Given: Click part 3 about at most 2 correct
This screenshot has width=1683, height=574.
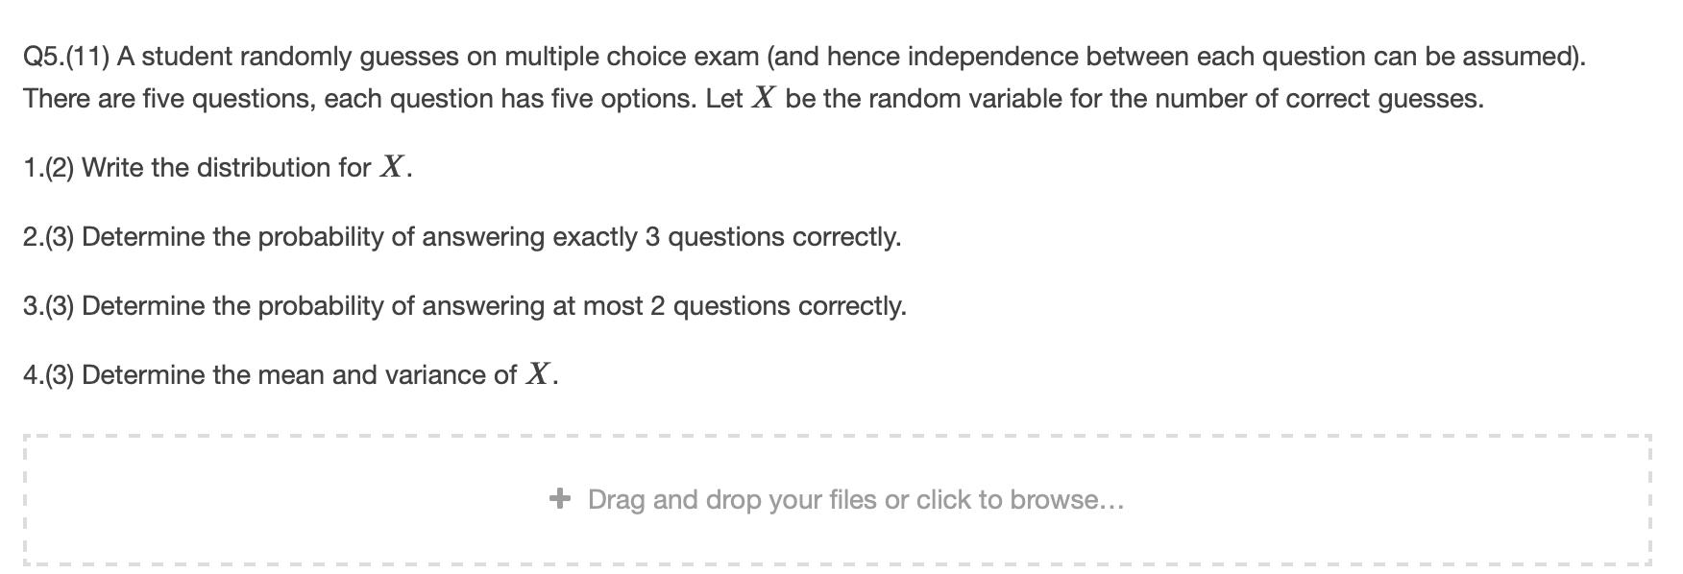Looking at the screenshot, I should pos(464,305).
